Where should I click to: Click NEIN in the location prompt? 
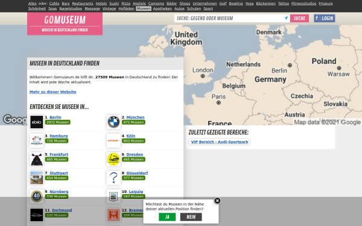coord(191,217)
